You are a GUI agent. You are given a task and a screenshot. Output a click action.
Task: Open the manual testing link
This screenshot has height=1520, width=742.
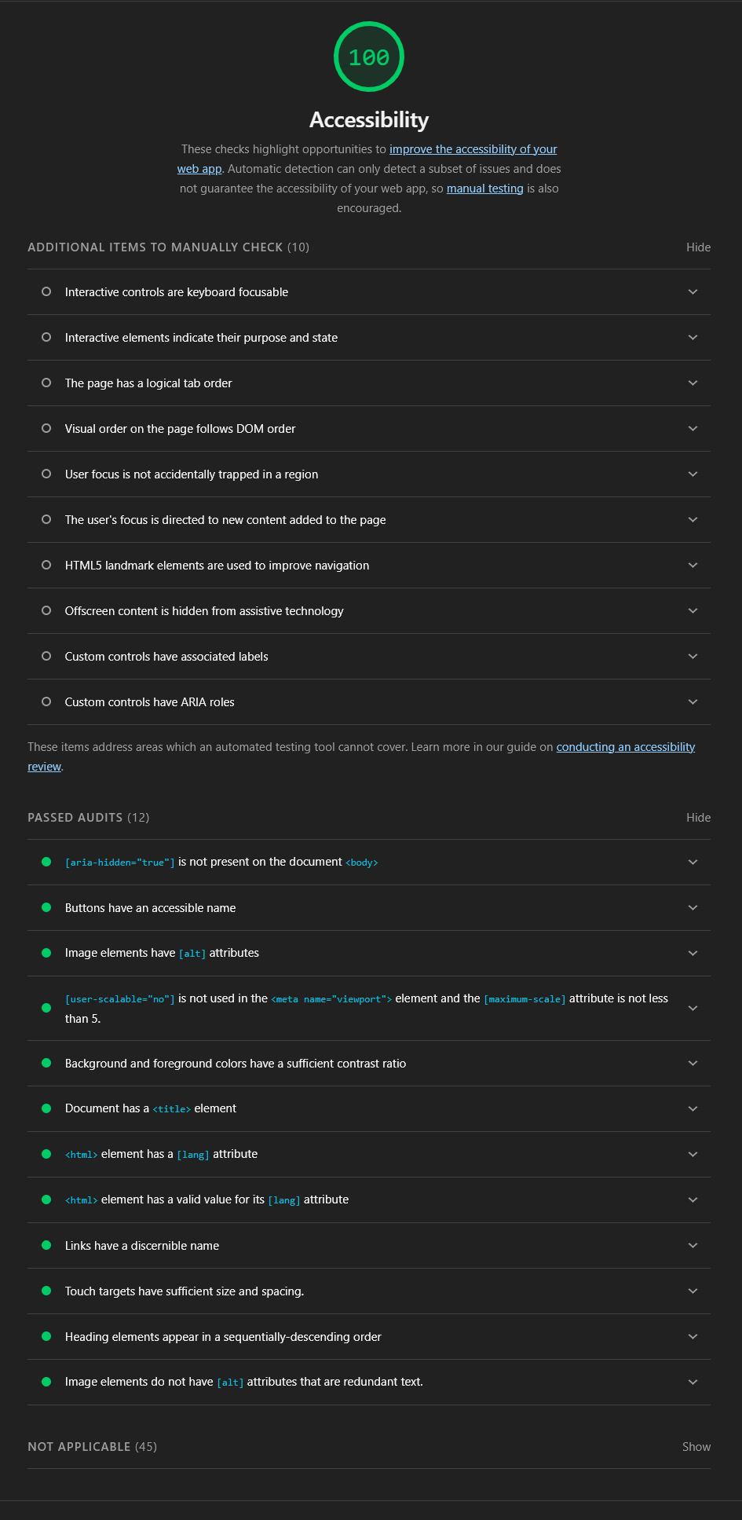click(x=484, y=189)
